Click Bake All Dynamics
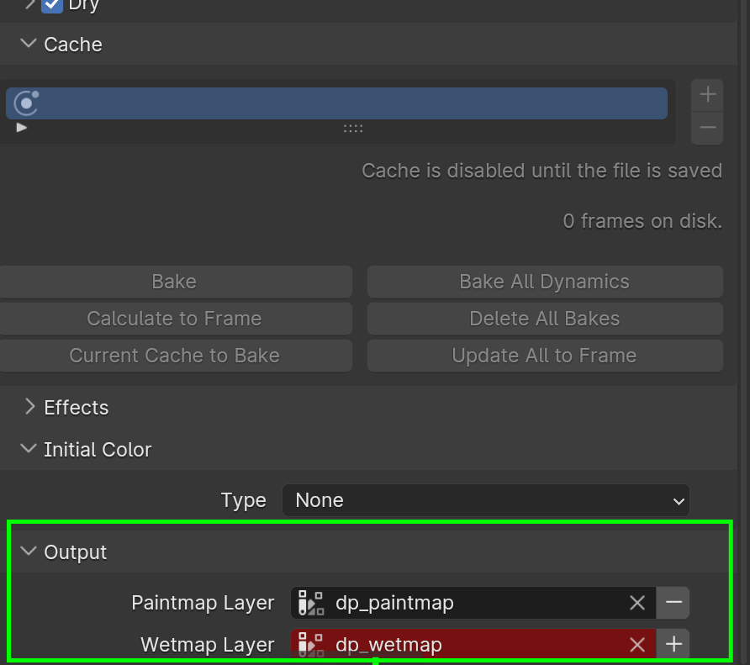This screenshot has height=665, width=750. [545, 282]
